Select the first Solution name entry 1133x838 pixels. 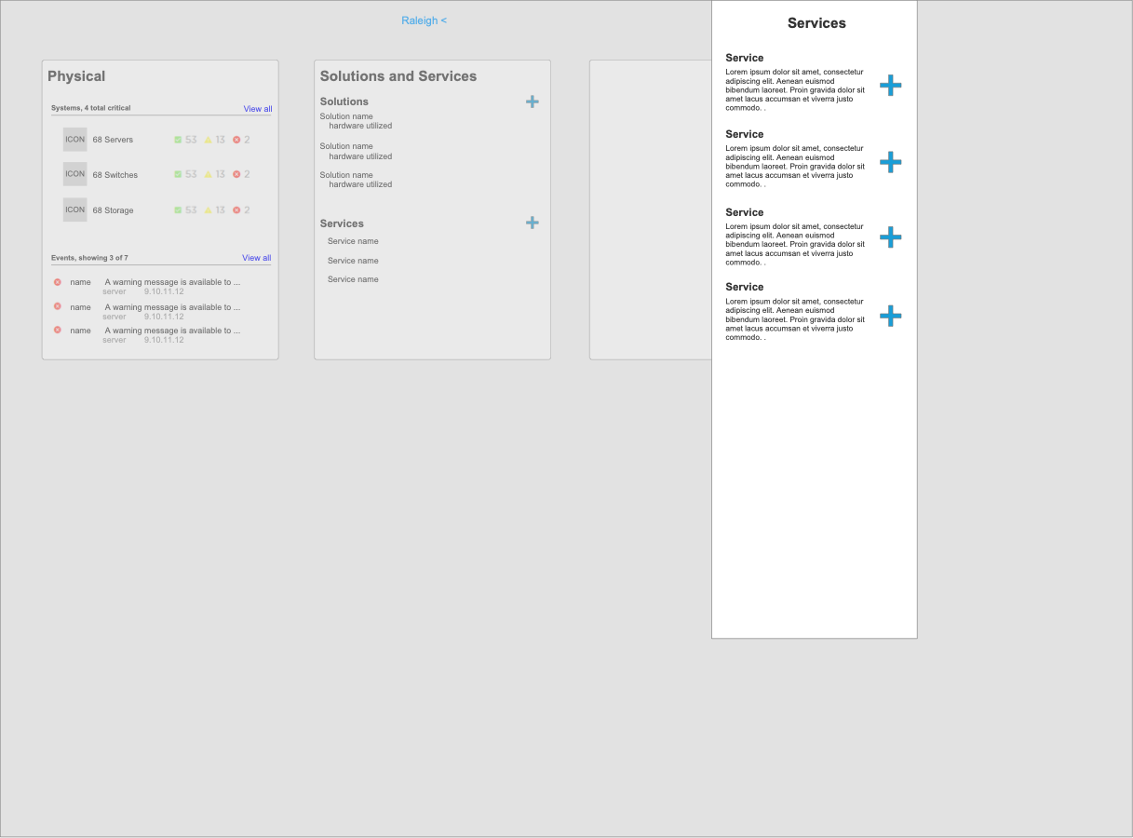click(x=346, y=116)
